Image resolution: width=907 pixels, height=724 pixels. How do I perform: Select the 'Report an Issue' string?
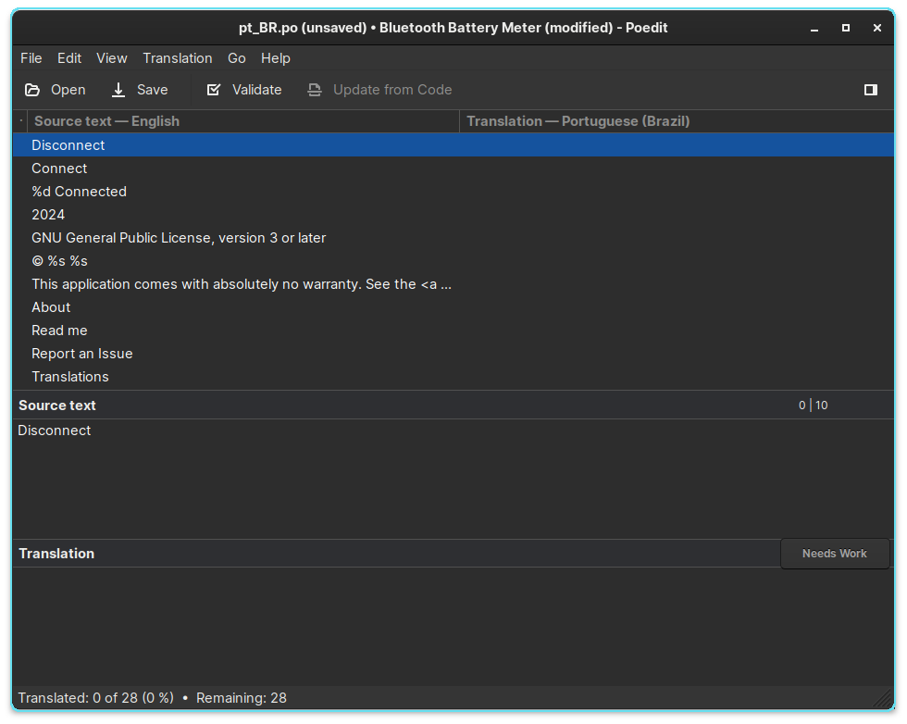(x=81, y=354)
